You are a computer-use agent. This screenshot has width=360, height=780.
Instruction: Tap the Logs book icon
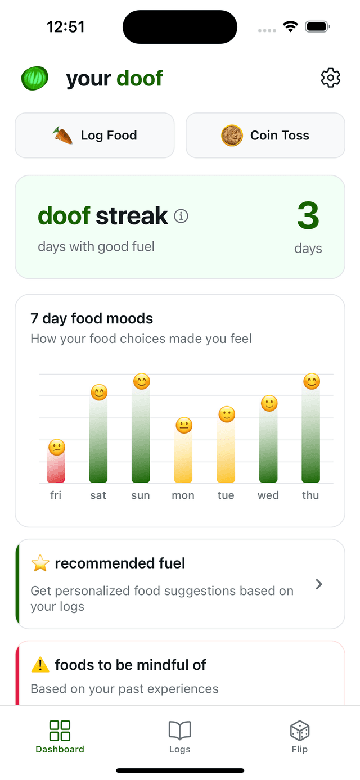point(179,731)
